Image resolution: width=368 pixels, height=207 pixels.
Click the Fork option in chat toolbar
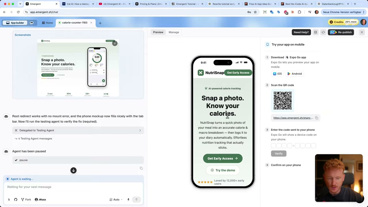coord(26,200)
